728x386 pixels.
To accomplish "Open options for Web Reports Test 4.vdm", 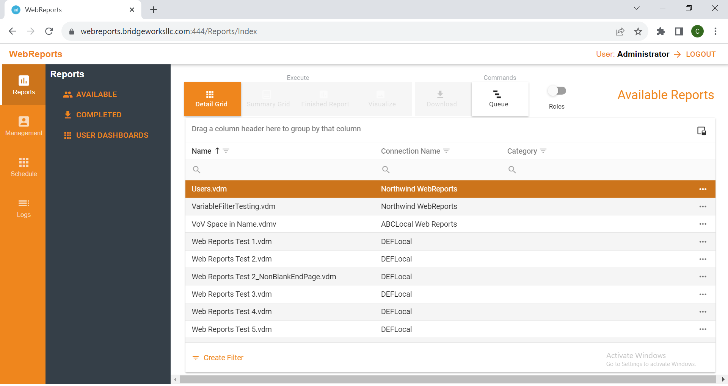I will click(x=703, y=312).
